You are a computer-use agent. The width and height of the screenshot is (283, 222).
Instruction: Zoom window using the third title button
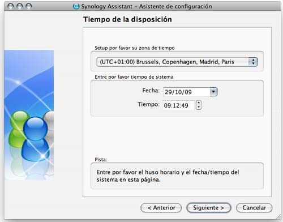pos(29,6)
